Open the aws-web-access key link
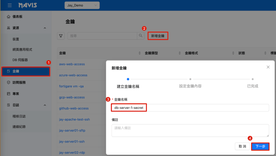Viewport: 276px width, 156px height. pos(72,64)
